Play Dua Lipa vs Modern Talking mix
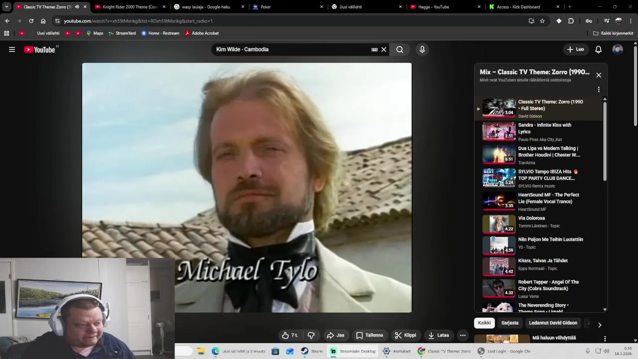 [539, 155]
